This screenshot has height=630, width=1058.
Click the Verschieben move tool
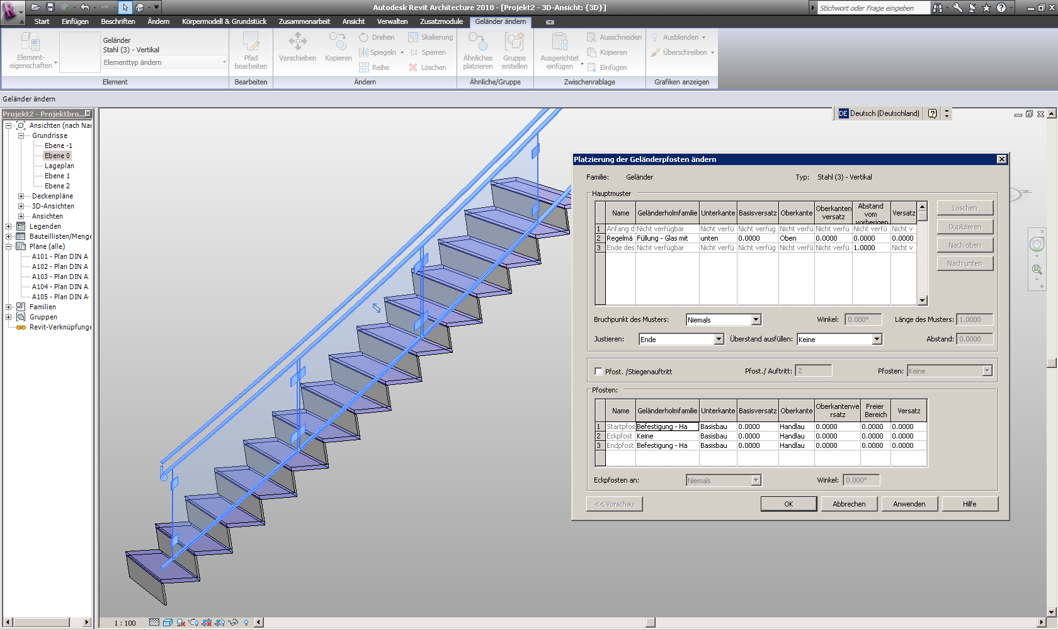297,49
